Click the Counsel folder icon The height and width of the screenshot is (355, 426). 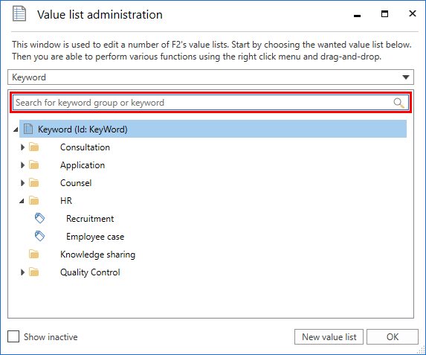pyautogui.click(x=34, y=183)
